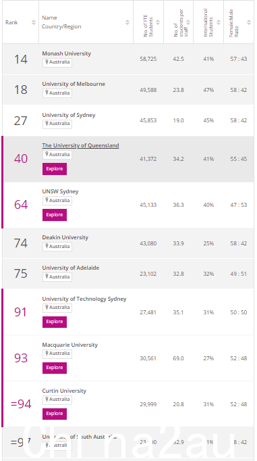
Task: Sort by No. of FTE Students arrows
Action: point(158,22)
